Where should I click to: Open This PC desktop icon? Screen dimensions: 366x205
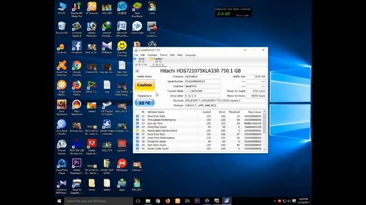pos(62,9)
